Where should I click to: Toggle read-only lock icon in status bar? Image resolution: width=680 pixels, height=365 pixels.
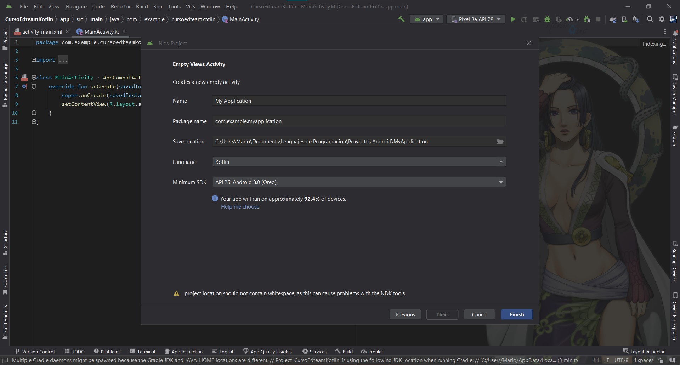(661, 360)
